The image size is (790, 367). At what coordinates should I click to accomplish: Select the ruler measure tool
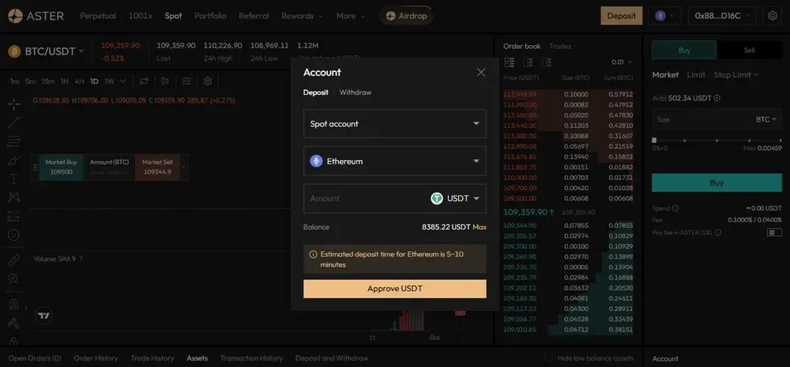click(13, 260)
